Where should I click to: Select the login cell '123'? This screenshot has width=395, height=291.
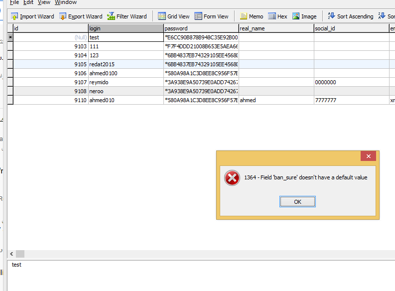[x=126, y=55]
